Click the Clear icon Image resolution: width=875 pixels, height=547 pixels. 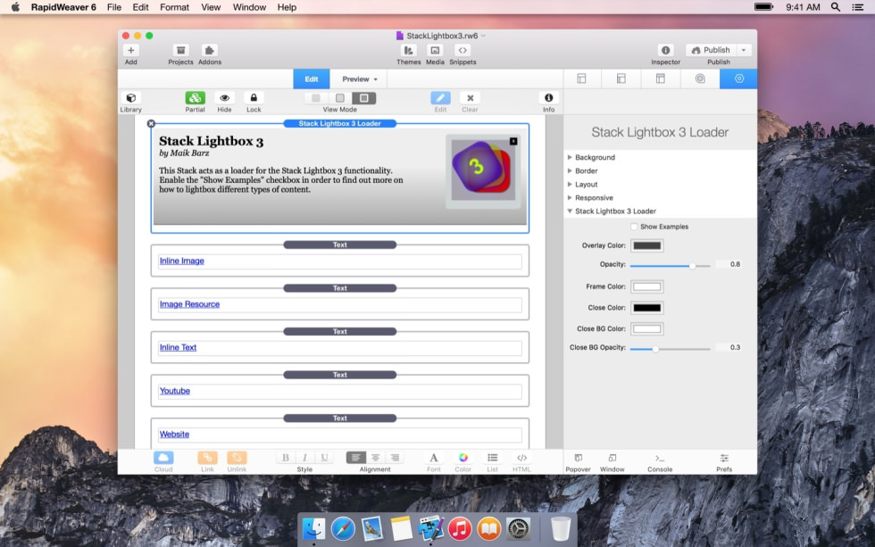470,98
